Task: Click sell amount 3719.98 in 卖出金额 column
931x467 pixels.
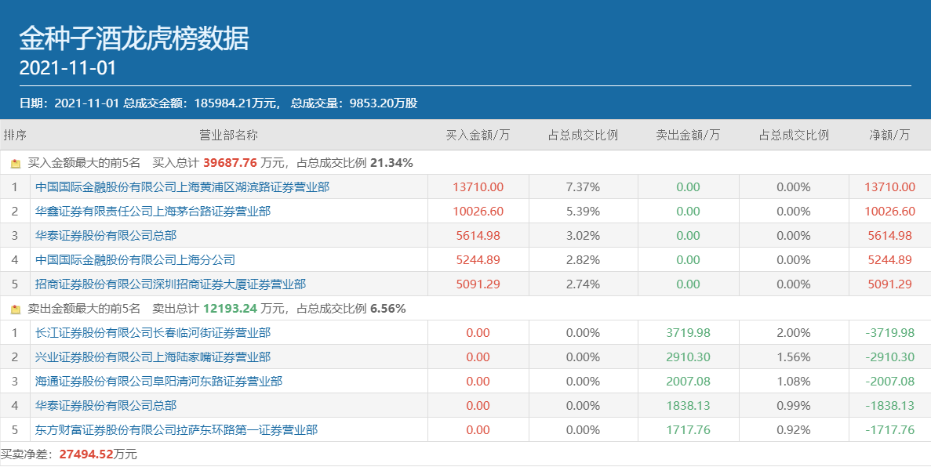Action: 688,333
